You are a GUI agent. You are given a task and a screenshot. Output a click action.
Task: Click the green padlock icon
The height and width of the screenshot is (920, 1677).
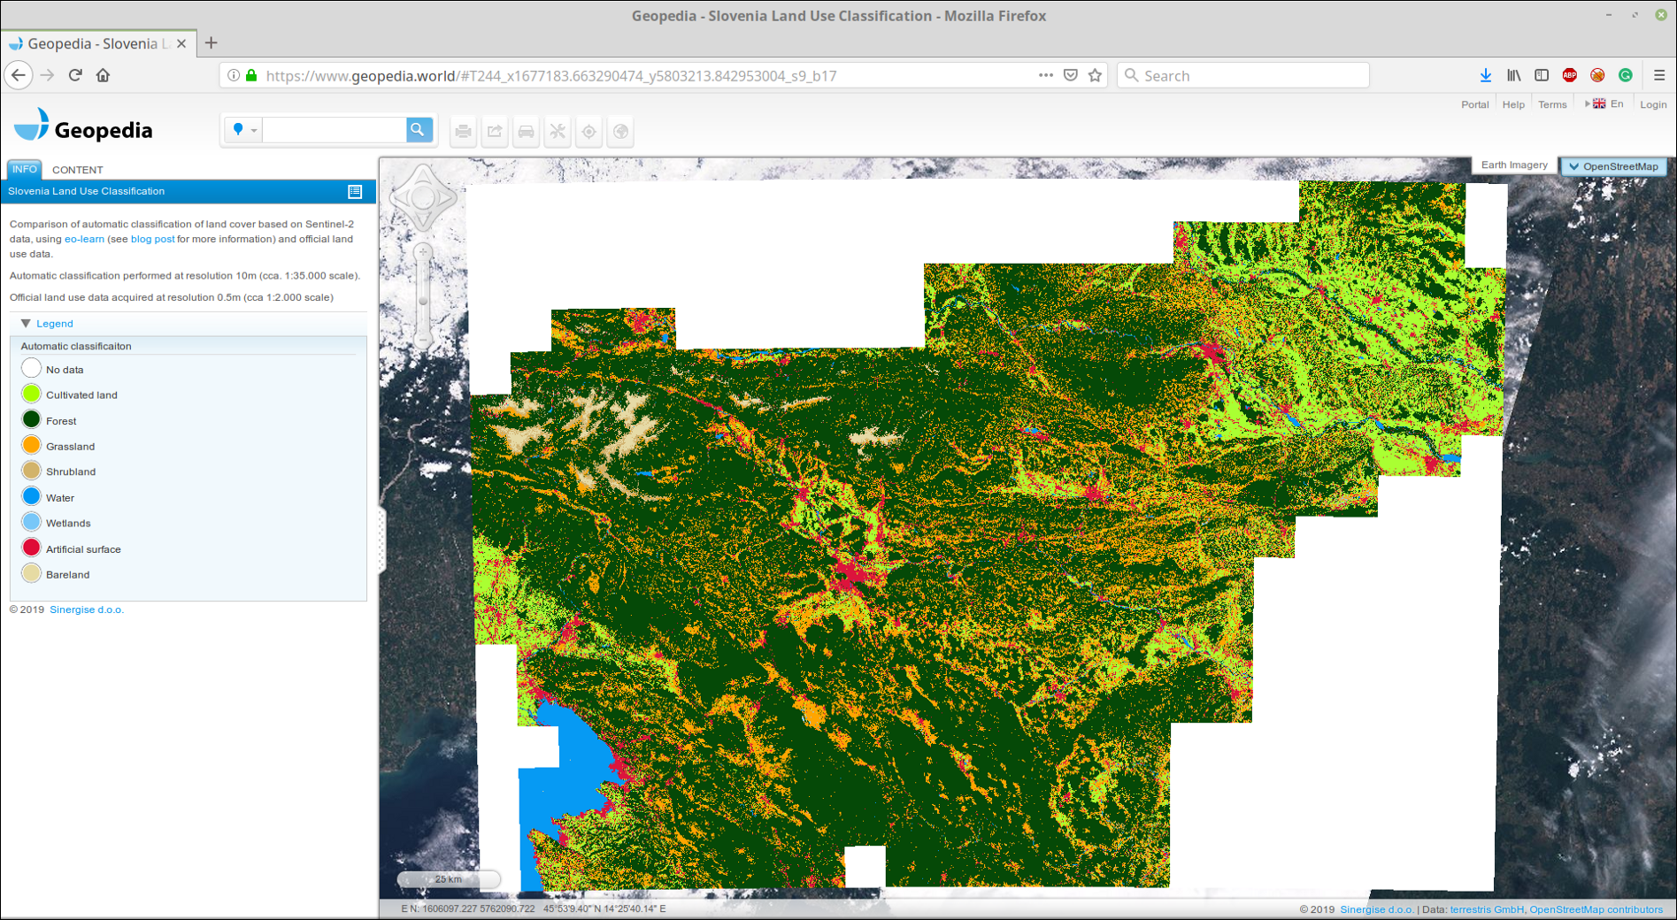[251, 75]
